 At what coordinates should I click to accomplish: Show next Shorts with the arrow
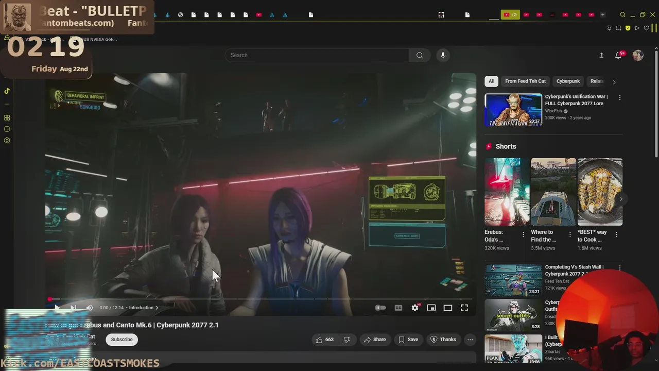(621, 199)
